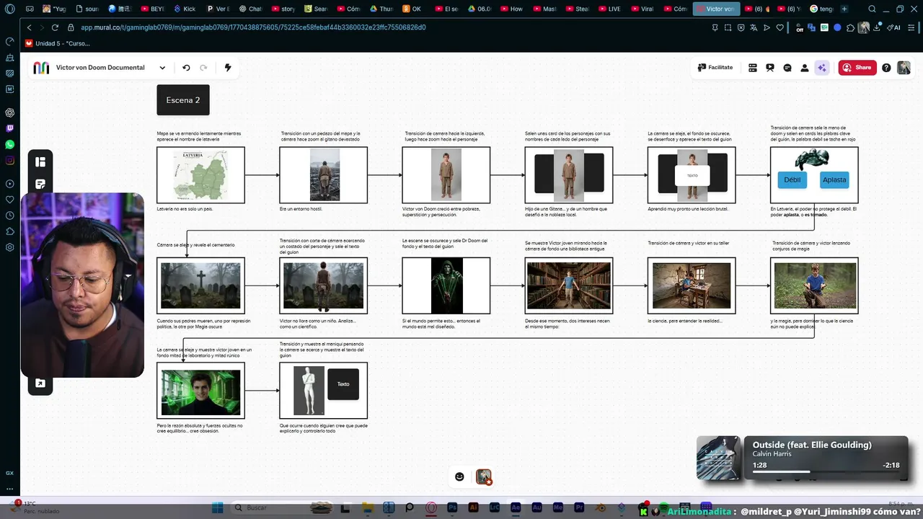
Task: Switch to the Chat browser tab
Action: coord(249,9)
